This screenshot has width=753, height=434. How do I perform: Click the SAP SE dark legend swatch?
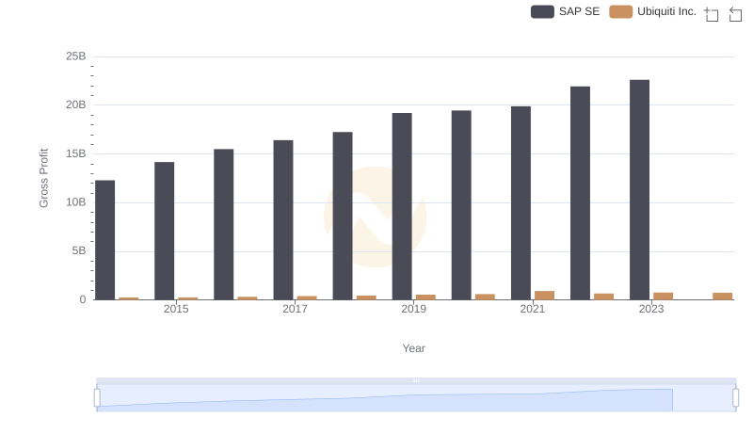click(542, 11)
